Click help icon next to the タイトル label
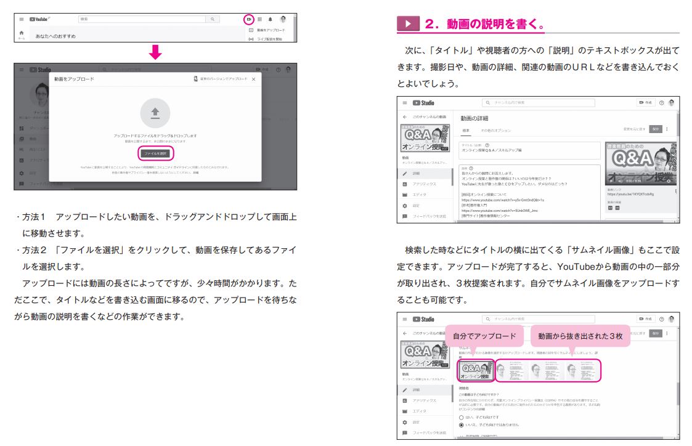 click(x=487, y=145)
